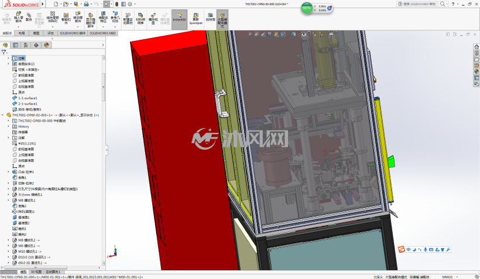This screenshot has height=279, width=480.
Task: Click the 配合 (Mate) paperclip tool
Action: (x=29, y=16)
